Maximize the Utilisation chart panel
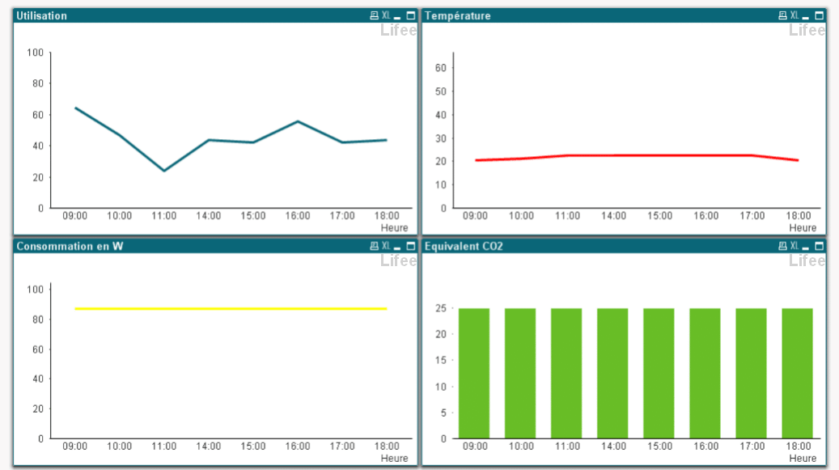Image resolution: width=839 pixels, height=470 pixels. click(410, 15)
